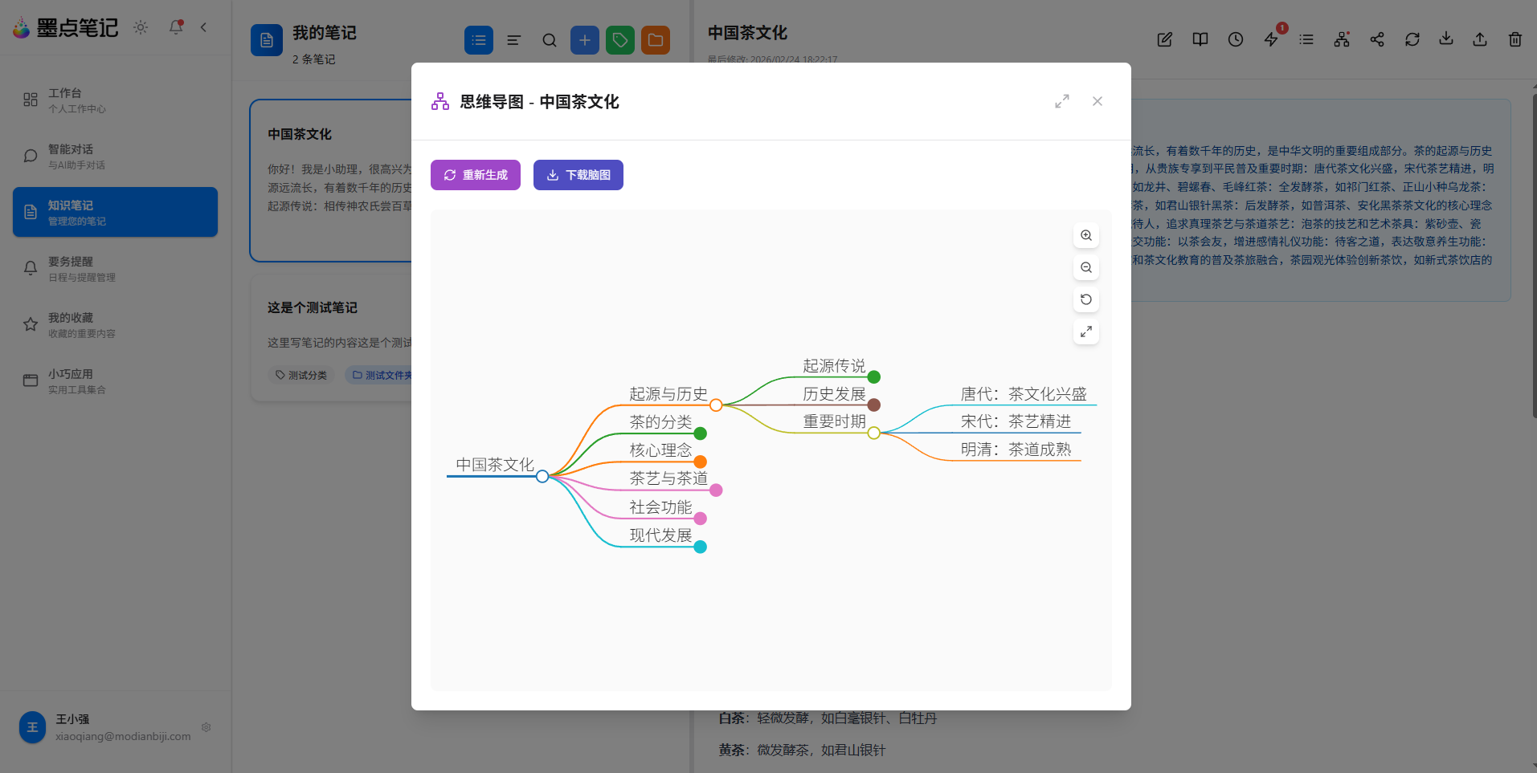This screenshot has height=773, width=1537.
Task: Collapse the left navigation sidebar
Action: click(x=202, y=26)
